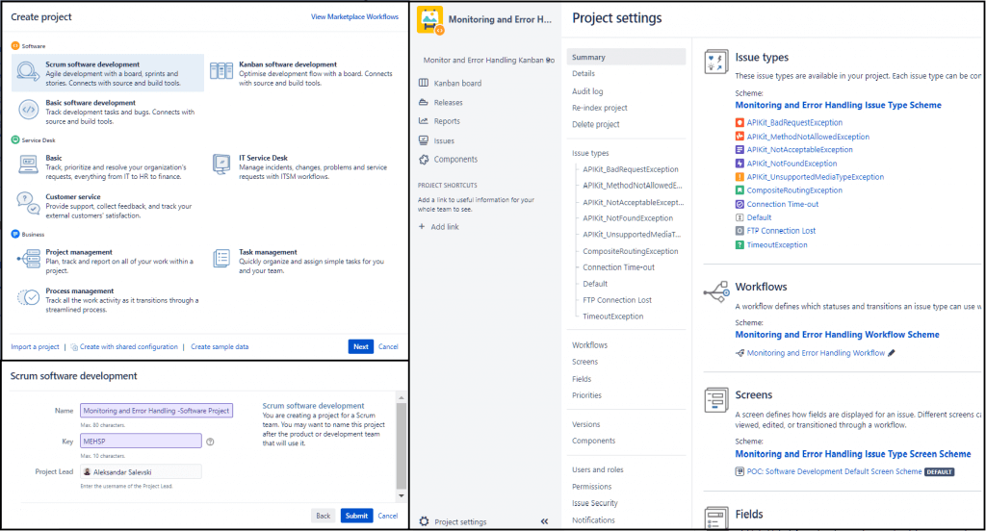Click the project Name input field
This screenshot has width=986, height=531.
(157, 411)
